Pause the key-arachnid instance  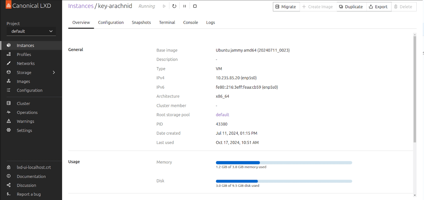[x=185, y=6]
